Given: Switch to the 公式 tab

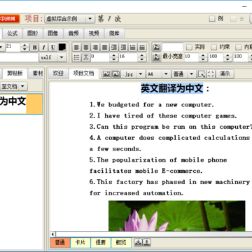Looking at the screenshot, I should coord(12,34).
